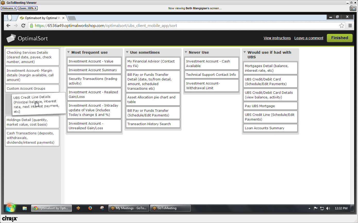Click Investment Account - Unrealized Gain/Loss card

pos(94,126)
